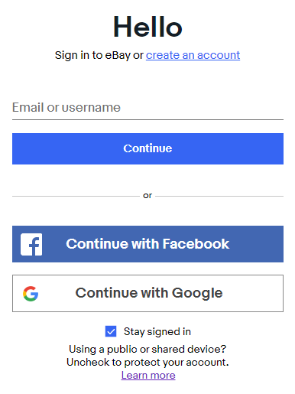Click the 'Continue with Facebook' text label
Image resolution: width=295 pixels, height=394 pixels.
click(147, 244)
